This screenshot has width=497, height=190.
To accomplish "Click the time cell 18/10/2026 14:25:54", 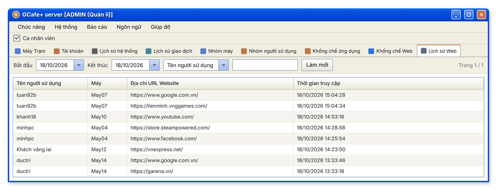I will (x=389, y=139).
